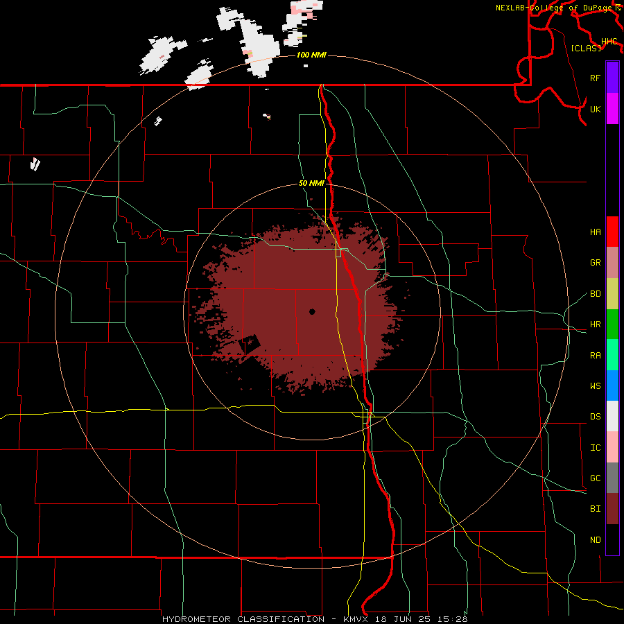Click the mint green RA swatch
The image size is (624, 624).
click(612, 355)
